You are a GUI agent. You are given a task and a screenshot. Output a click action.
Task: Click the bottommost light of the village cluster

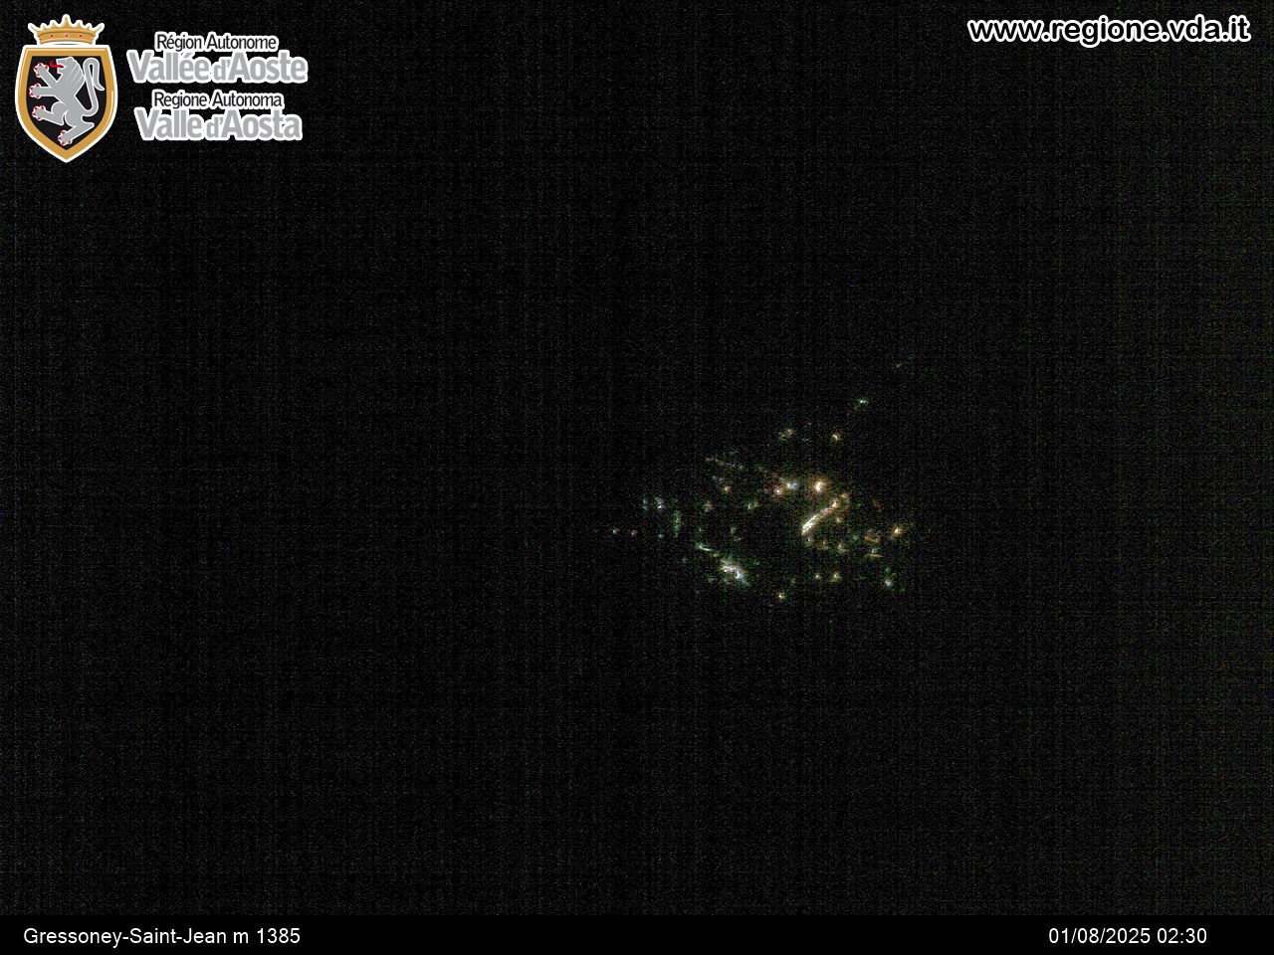pyautogui.click(x=781, y=596)
